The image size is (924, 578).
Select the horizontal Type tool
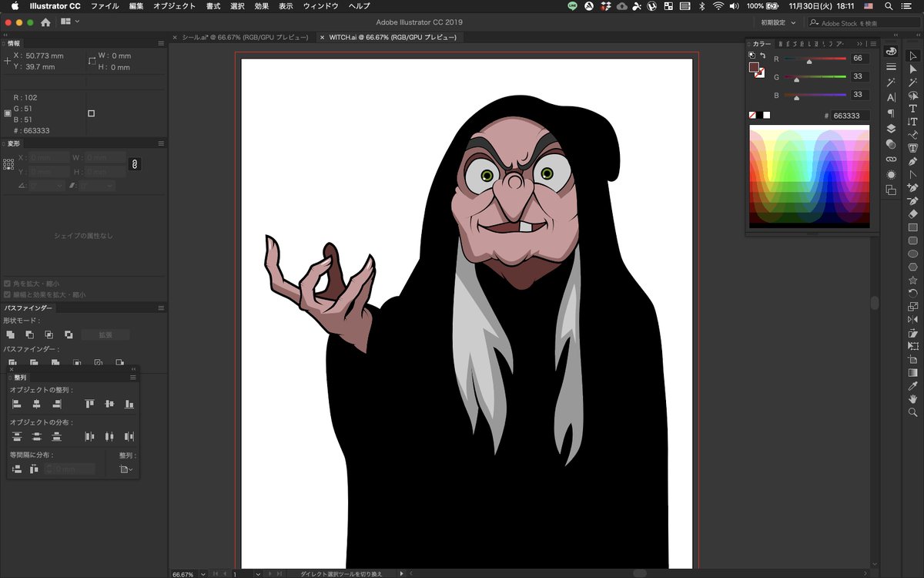913,109
